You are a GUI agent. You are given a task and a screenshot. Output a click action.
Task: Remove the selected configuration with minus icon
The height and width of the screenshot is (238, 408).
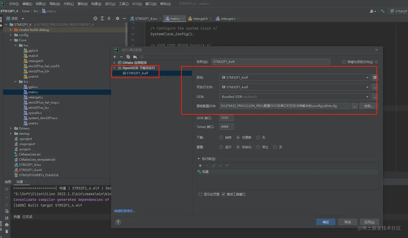pos(121,57)
